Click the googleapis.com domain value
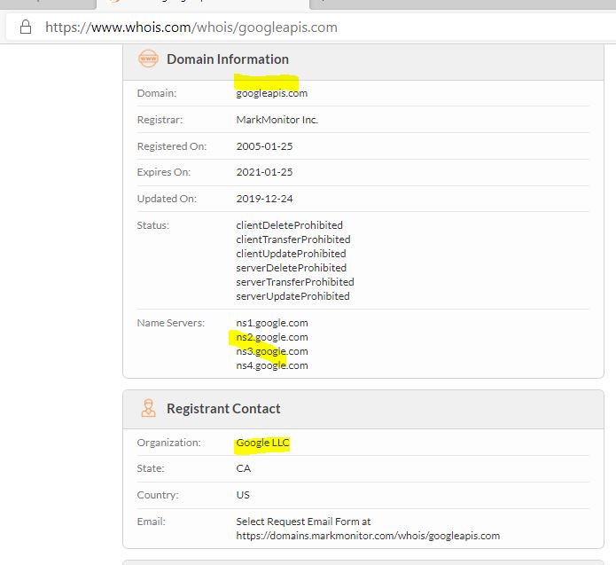616x565 pixels. pos(271,93)
